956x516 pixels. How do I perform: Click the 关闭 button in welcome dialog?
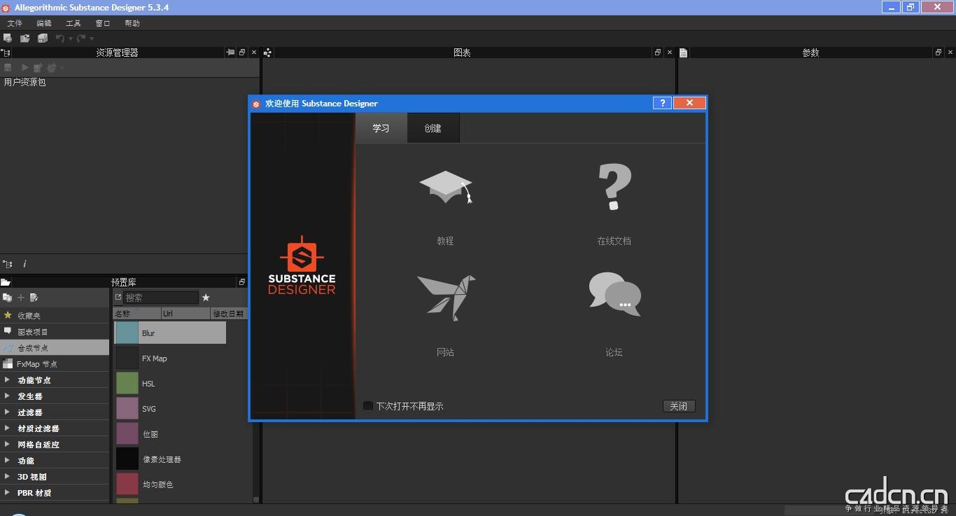click(x=678, y=406)
